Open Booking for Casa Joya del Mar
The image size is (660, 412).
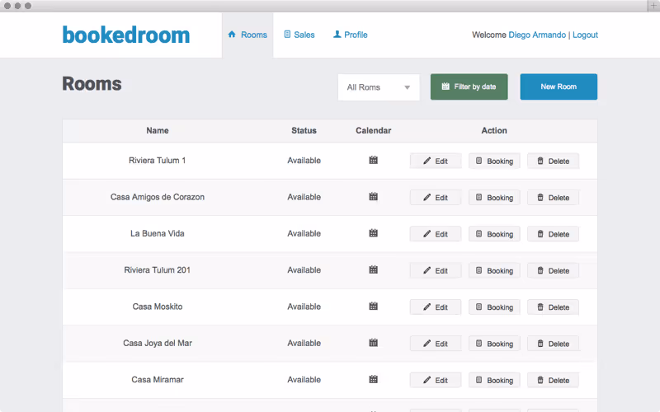click(494, 344)
